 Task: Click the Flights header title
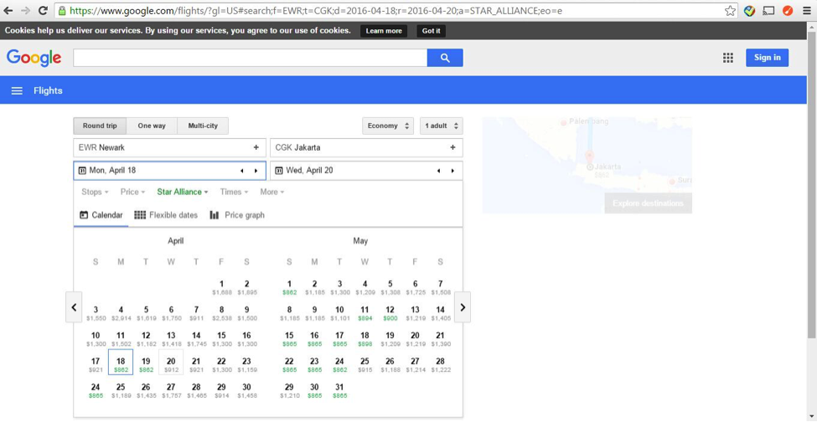coord(48,90)
